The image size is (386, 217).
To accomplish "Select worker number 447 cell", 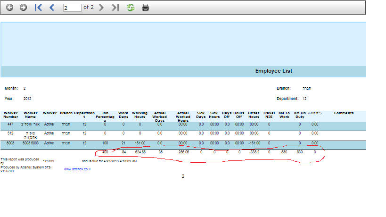I will pos(10,125).
